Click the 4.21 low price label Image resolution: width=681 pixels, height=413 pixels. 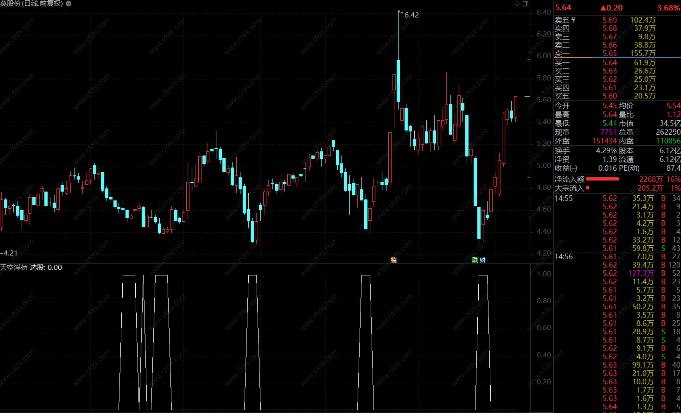point(10,253)
